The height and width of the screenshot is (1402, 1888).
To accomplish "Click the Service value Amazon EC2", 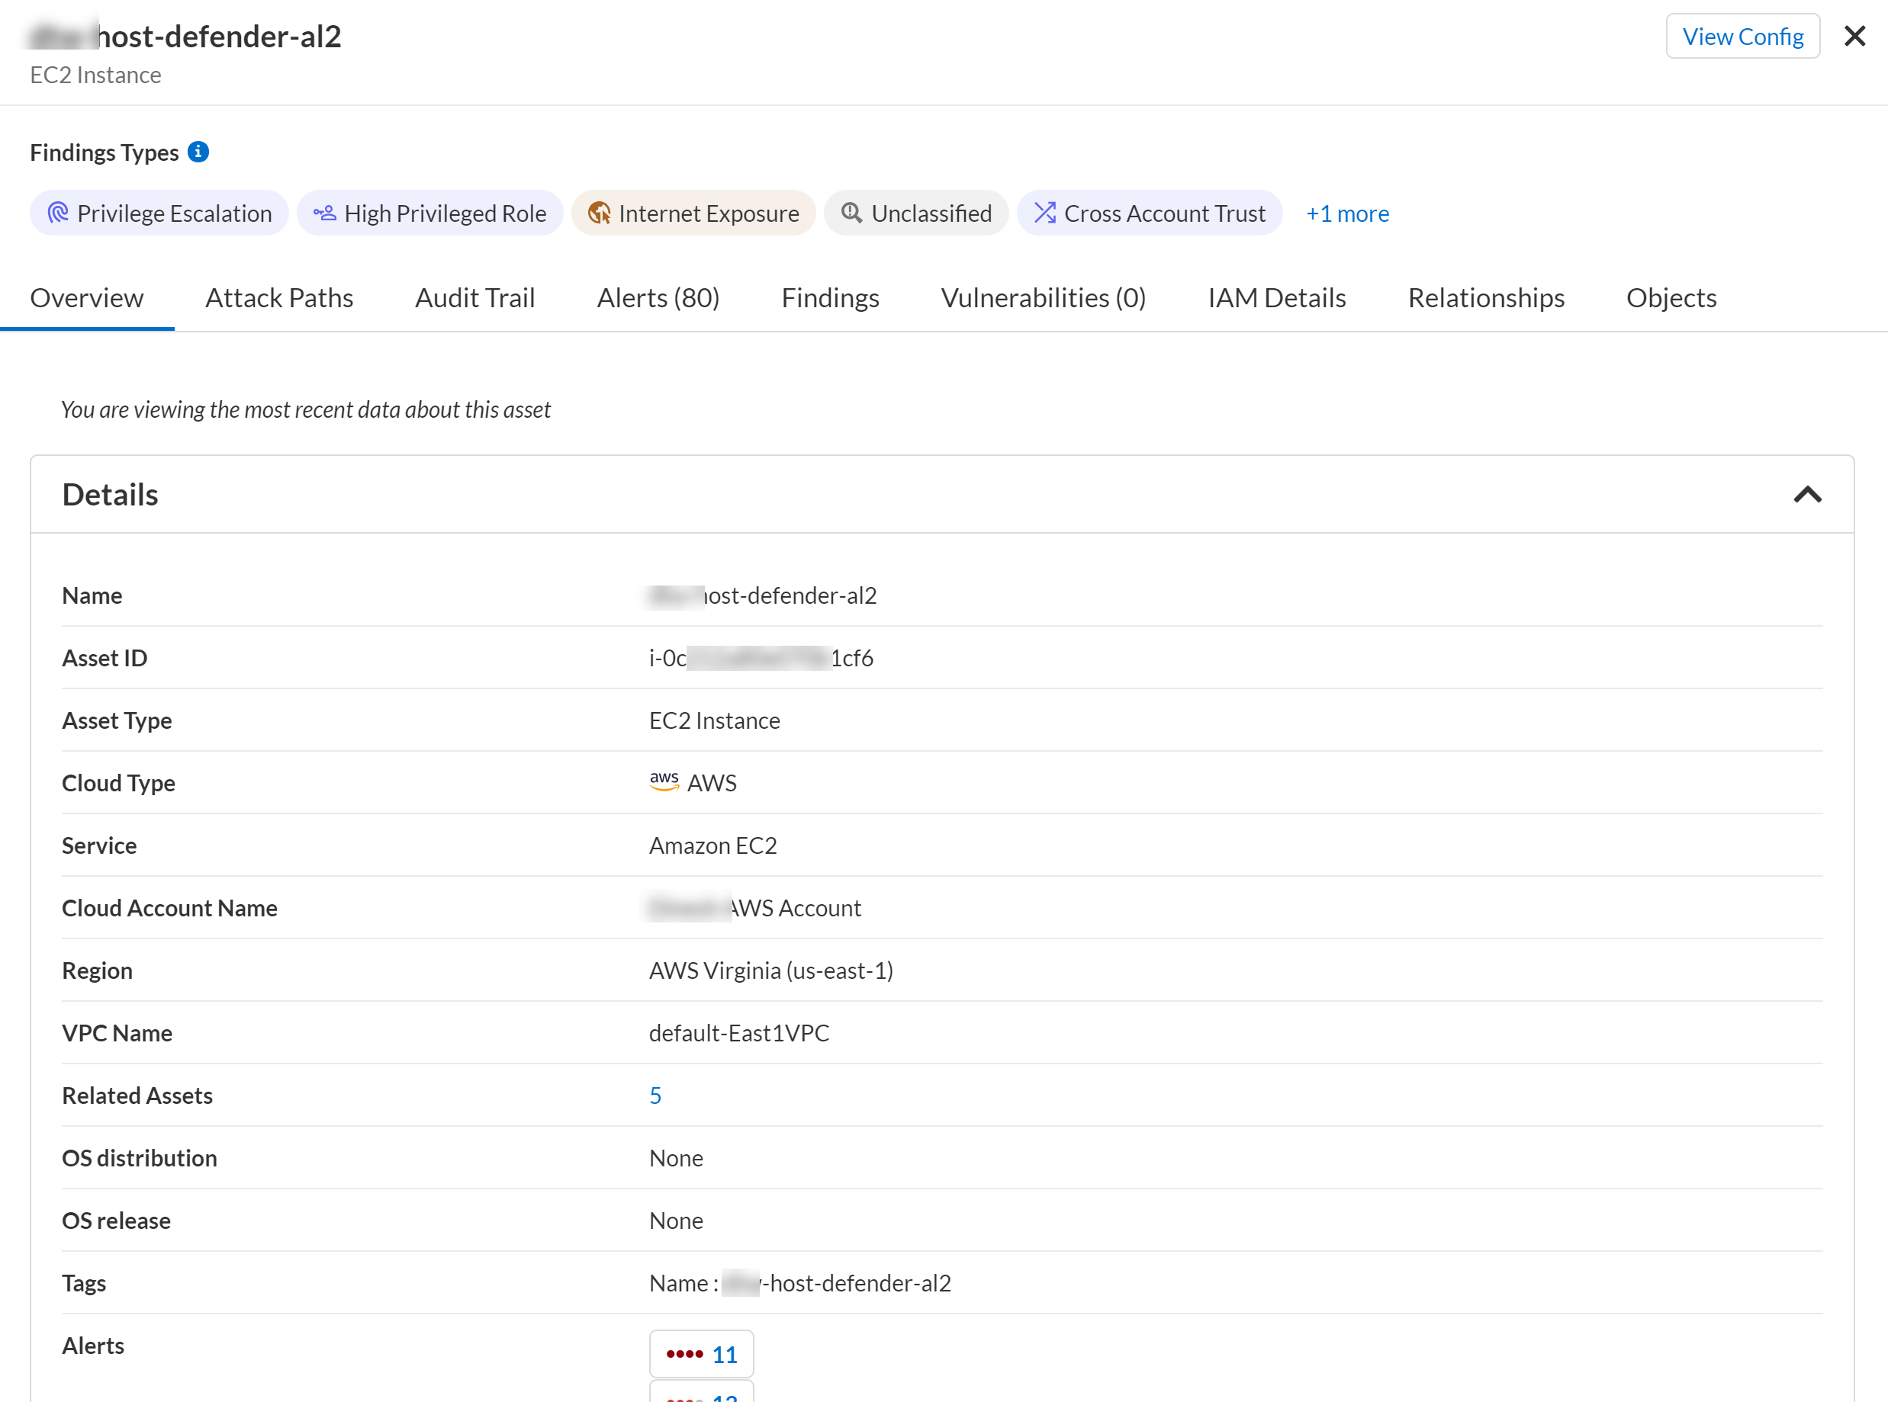I will 712,845.
